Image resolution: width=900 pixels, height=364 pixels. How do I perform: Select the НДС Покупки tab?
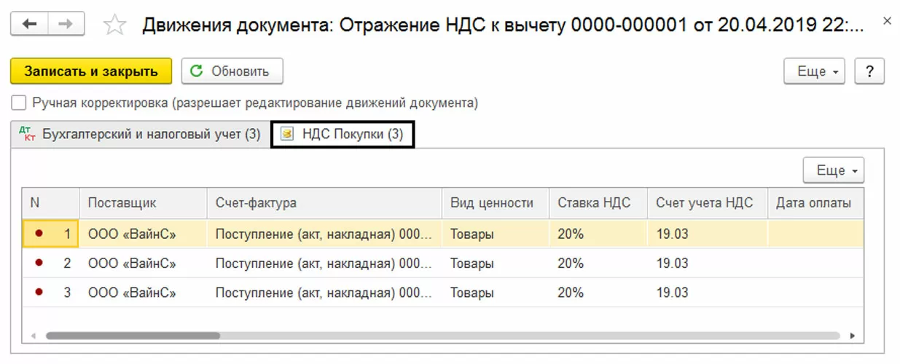point(352,135)
